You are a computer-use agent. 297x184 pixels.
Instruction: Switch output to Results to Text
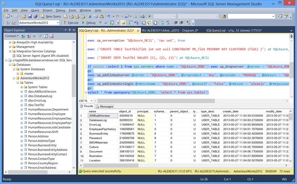(143, 23)
